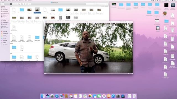Click the Quick Look video preview
Screen dimensions: 177x99
tap(88, 48)
